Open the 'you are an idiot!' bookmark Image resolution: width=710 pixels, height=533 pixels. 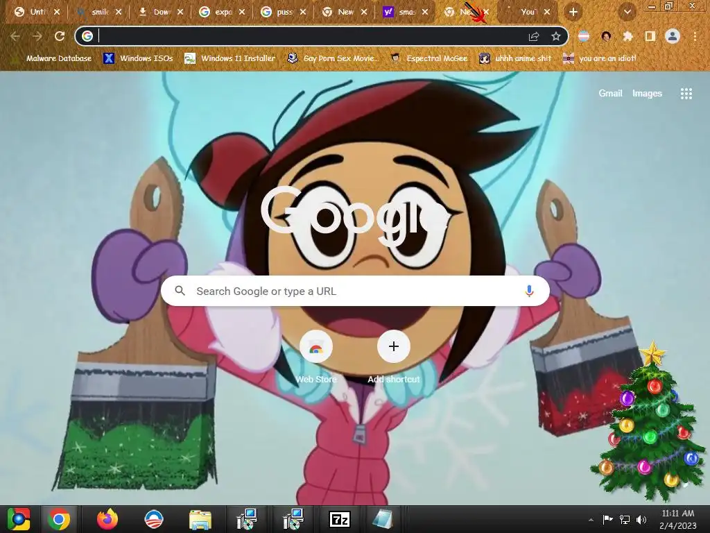click(600, 58)
